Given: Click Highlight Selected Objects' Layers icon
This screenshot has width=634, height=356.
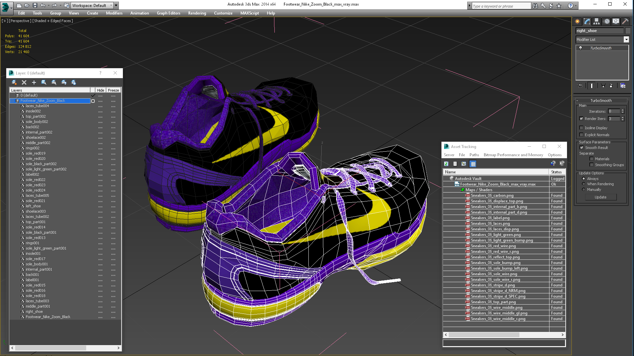Looking at the screenshot, I should point(54,82).
